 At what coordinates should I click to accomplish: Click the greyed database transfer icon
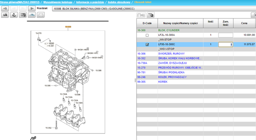(141, 15)
